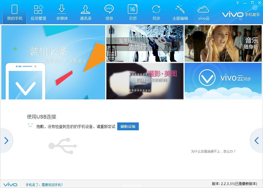Open vivo云 cloud icon

click(203, 13)
